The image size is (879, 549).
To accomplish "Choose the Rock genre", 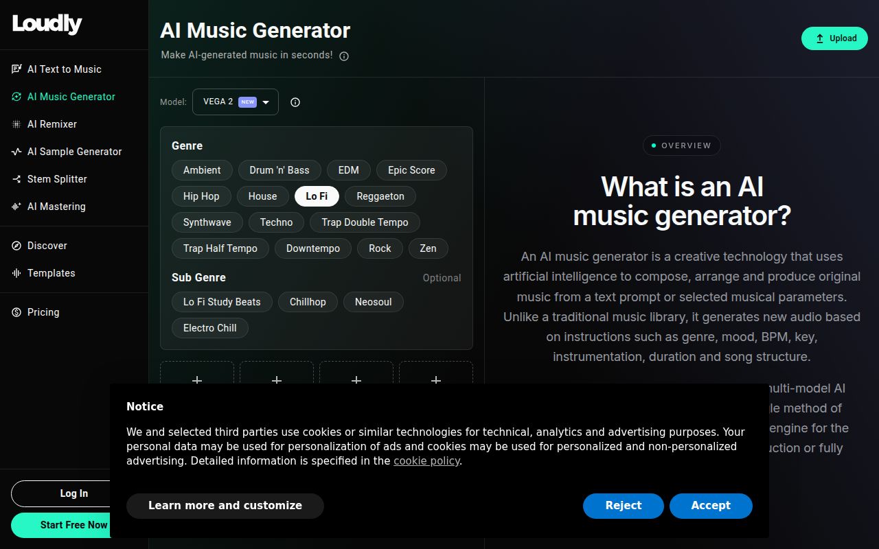I will pos(380,248).
